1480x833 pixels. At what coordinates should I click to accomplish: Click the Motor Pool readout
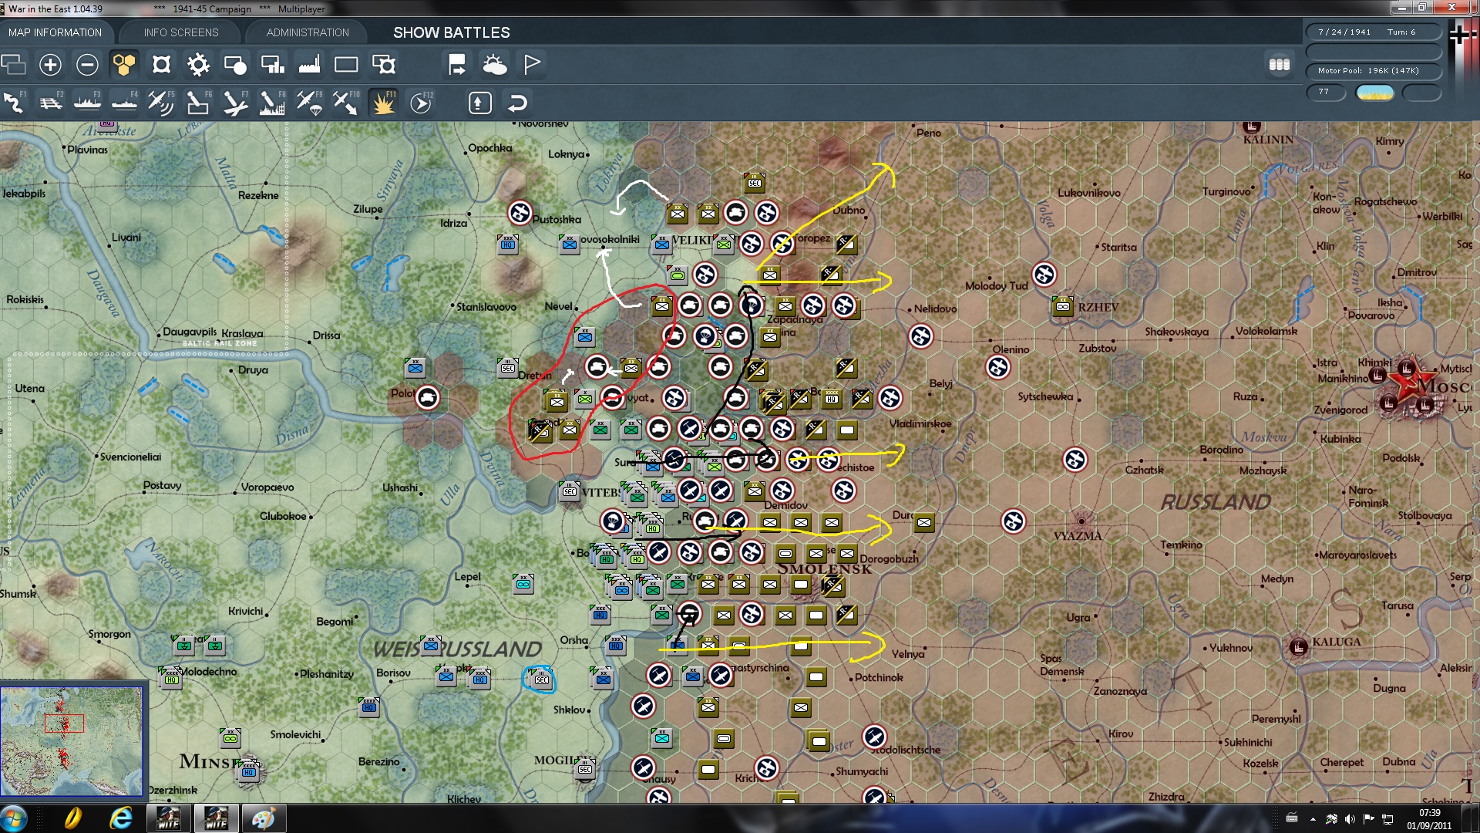click(1374, 71)
